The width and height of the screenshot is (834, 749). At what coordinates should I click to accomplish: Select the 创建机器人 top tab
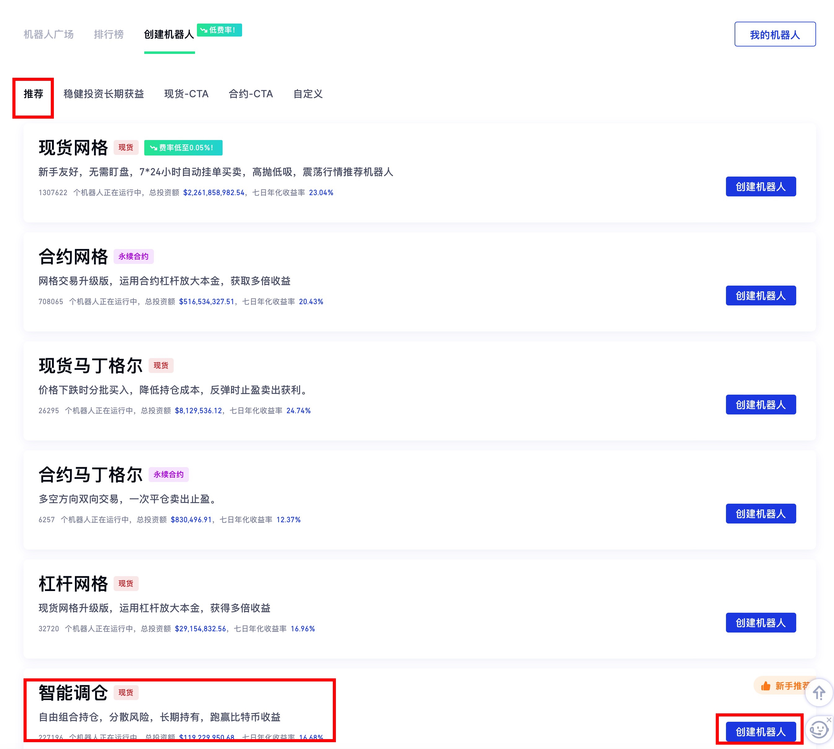click(169, 35)
